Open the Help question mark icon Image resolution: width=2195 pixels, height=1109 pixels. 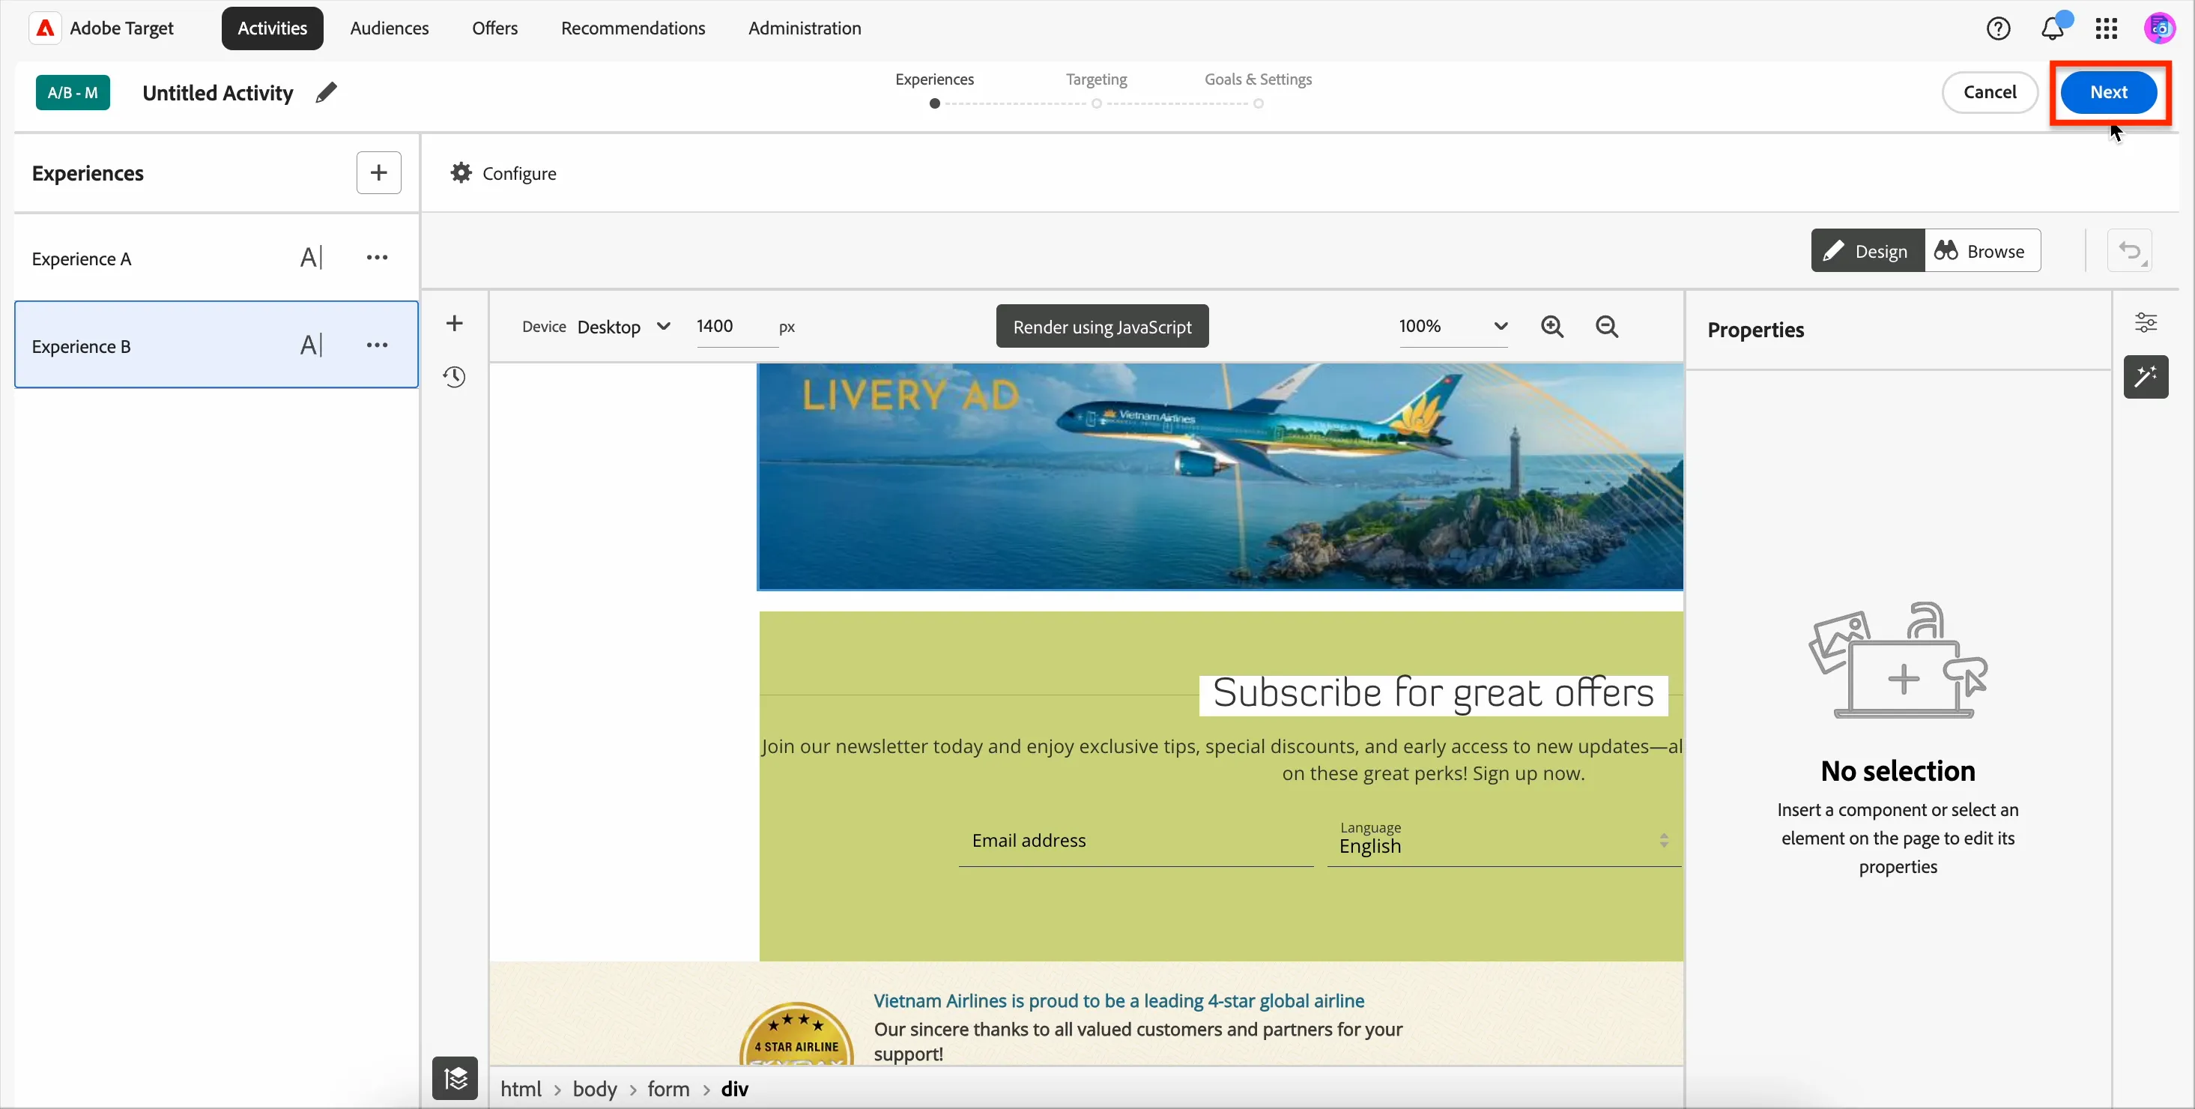pos(1998,28)
